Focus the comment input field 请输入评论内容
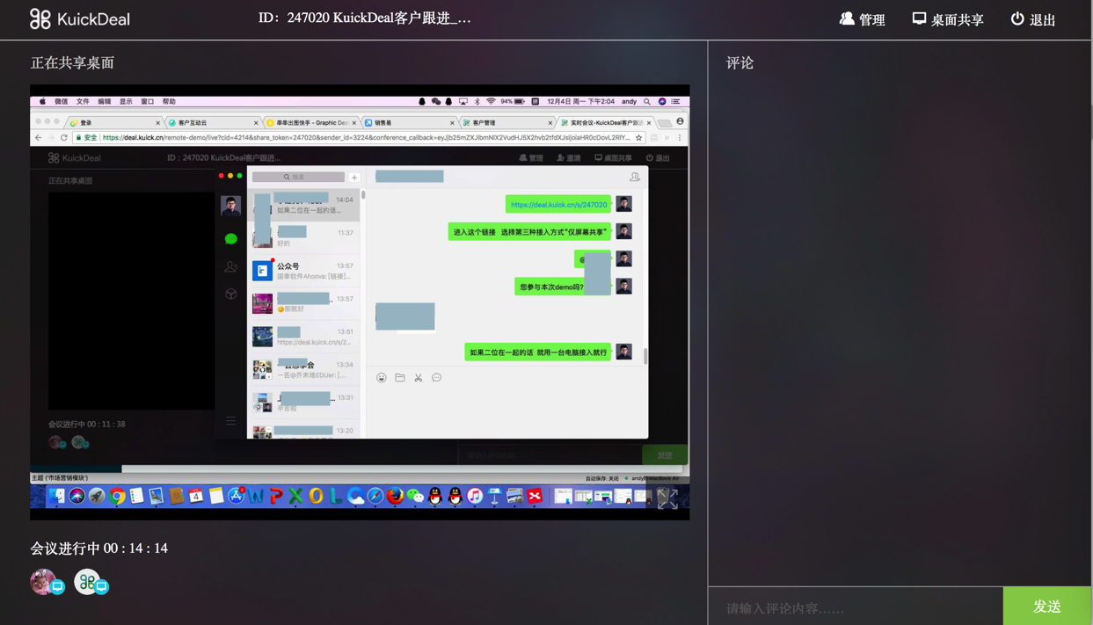Viewport: 1093px width, 625px height. [x=856, y=607]
